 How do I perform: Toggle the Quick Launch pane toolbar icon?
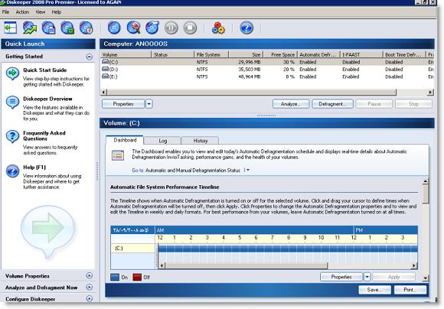(x=11, y=28)
